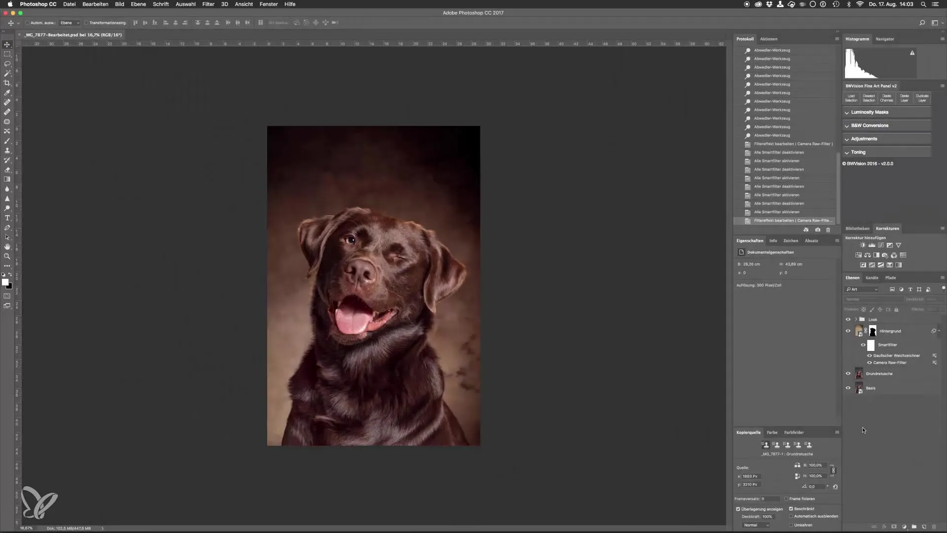
Task: Swap foreground and background colors
Action: coord(10,274)
